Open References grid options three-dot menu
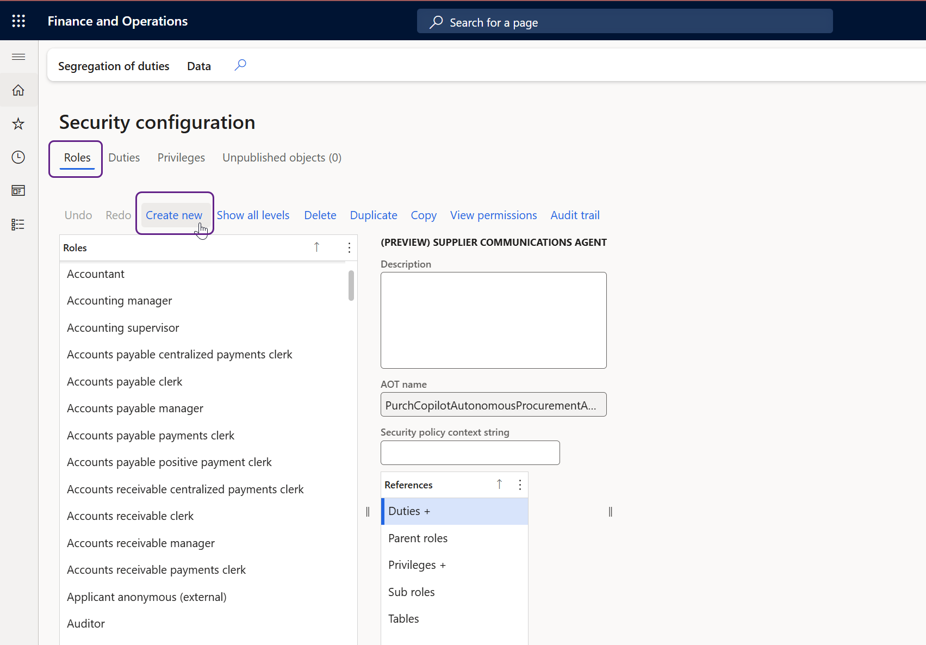Viewport: 926px width, 645px height. coord(520,485)
